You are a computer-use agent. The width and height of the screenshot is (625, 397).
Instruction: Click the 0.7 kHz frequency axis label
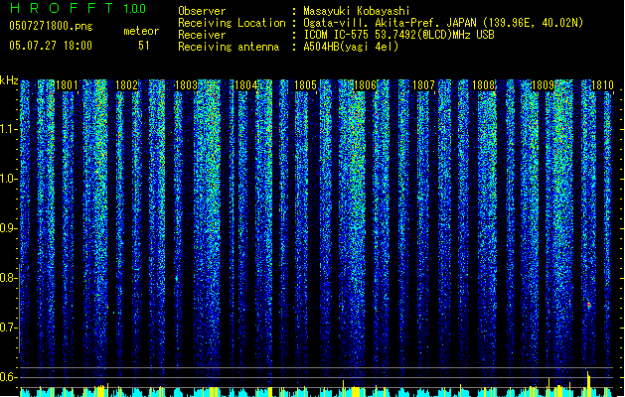point(9,328)
